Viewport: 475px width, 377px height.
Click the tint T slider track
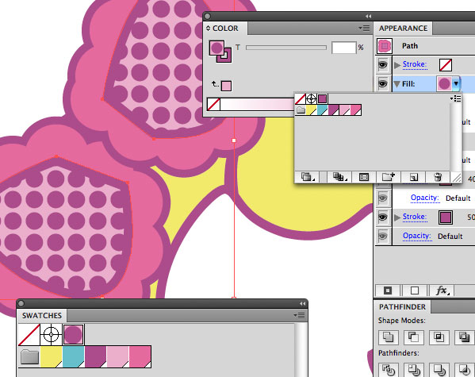[x=286, y=48]
